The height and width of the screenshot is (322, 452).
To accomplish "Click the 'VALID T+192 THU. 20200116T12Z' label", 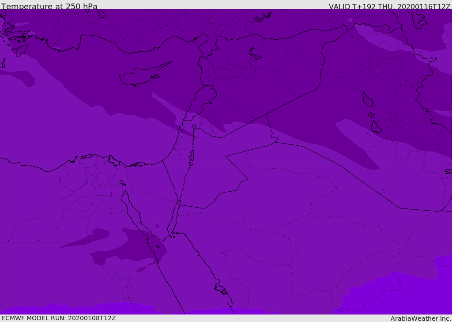I will [x=389, y=7].
